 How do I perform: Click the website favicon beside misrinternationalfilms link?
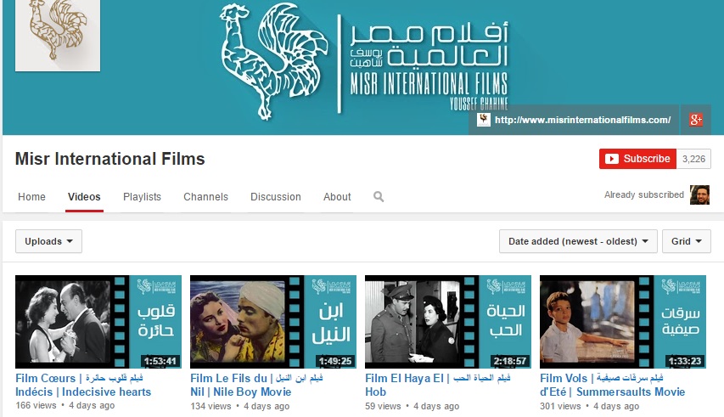pyautogui.click(x=484, y=120)
